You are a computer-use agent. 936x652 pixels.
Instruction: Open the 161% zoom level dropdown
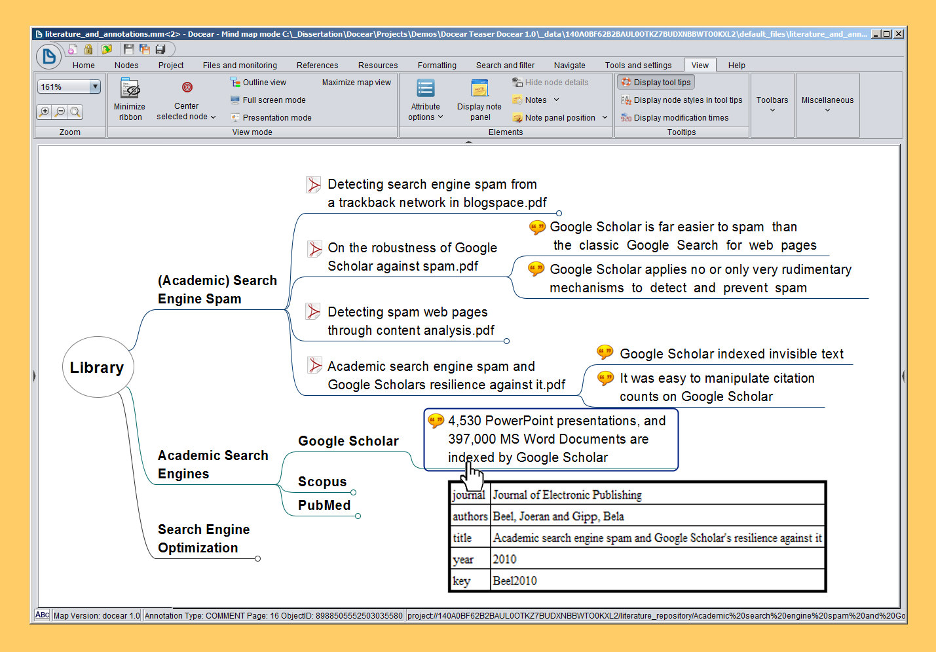coord(95,86)
